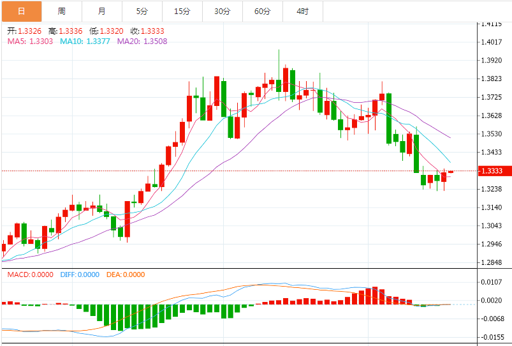The height and width of the screenshot is (346, 512).
Task: Click the 1.3433 price axis label
Action: tap(492, 152)
